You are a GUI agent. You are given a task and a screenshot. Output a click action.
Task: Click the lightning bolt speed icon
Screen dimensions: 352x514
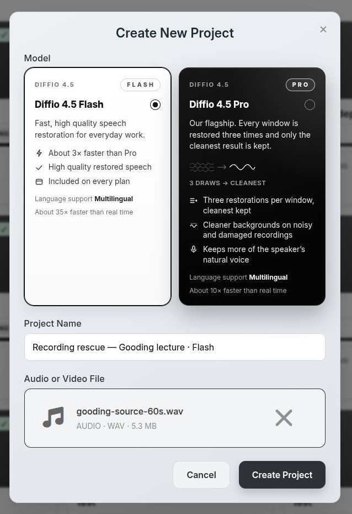39,153
